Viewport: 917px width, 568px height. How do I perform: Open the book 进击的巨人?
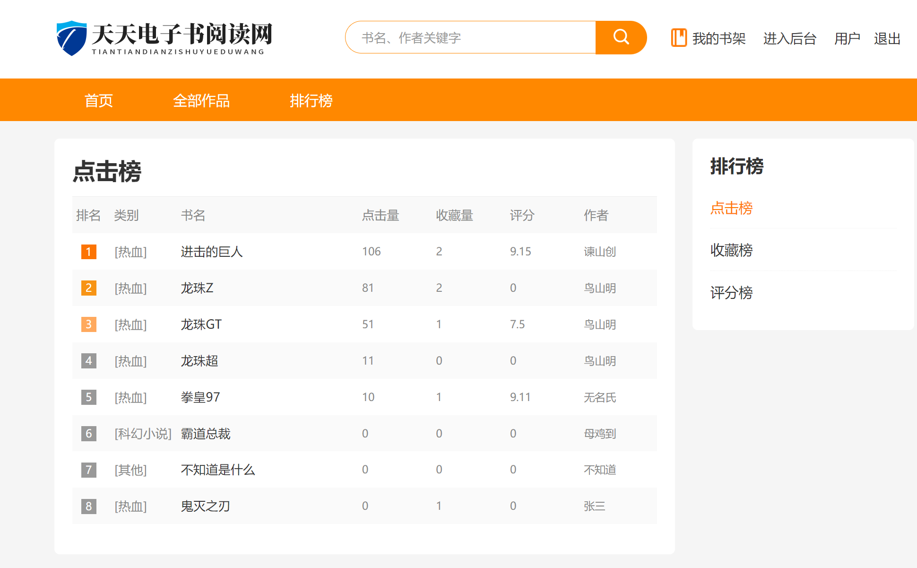212,252
